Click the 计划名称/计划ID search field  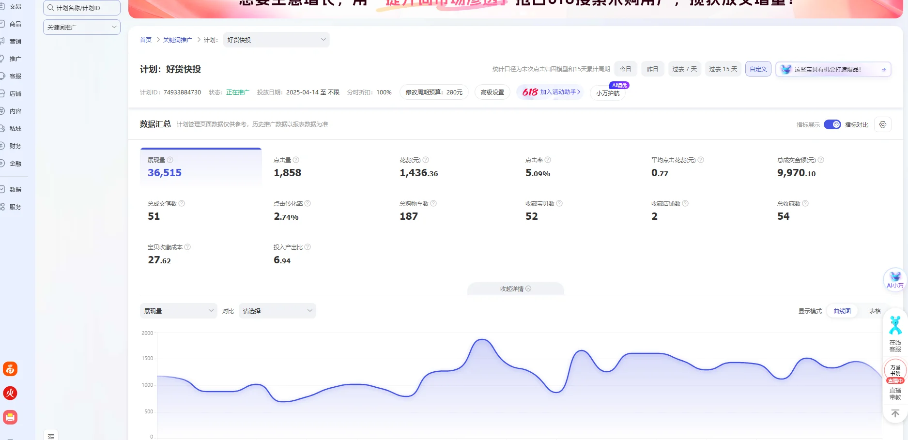pyautogui.click(x=81, y=8)
